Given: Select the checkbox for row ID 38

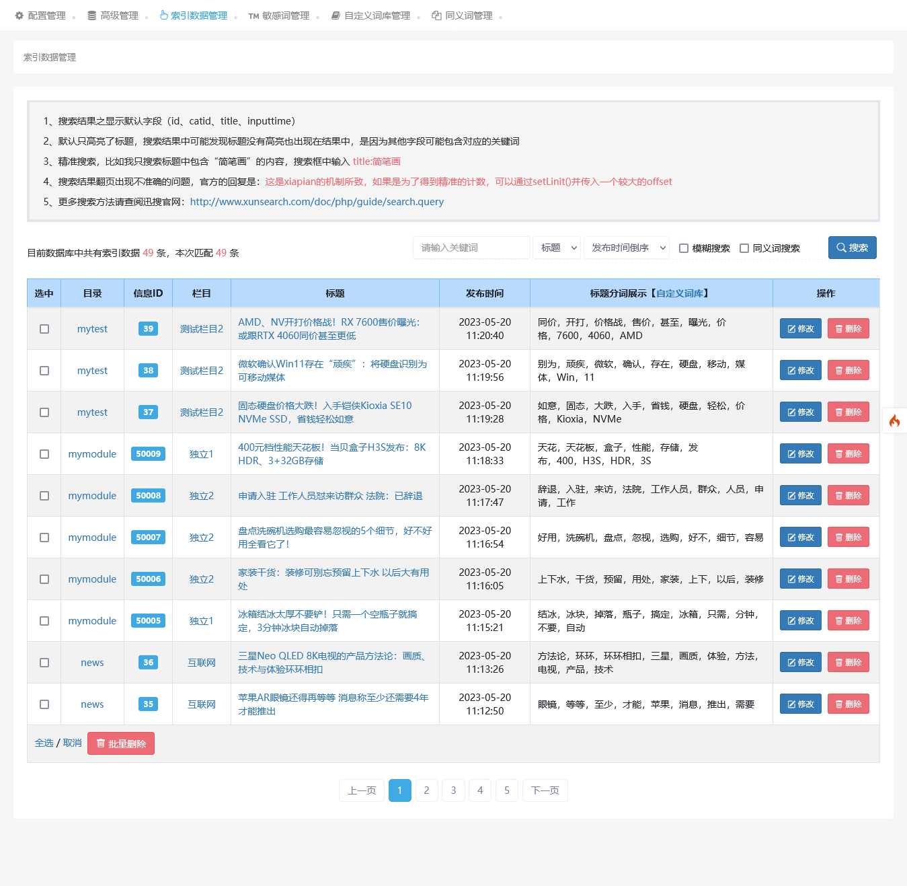Looking at the screenshot, I should click(44, 371).
